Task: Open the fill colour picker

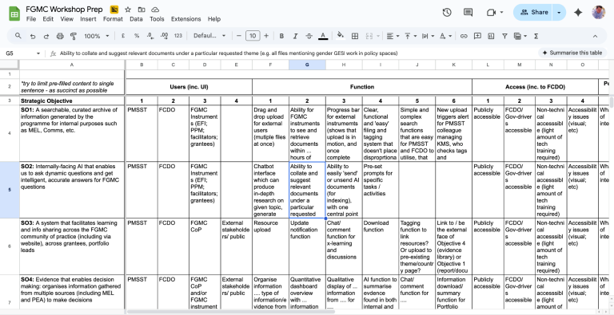Action: tap(341, 35)
